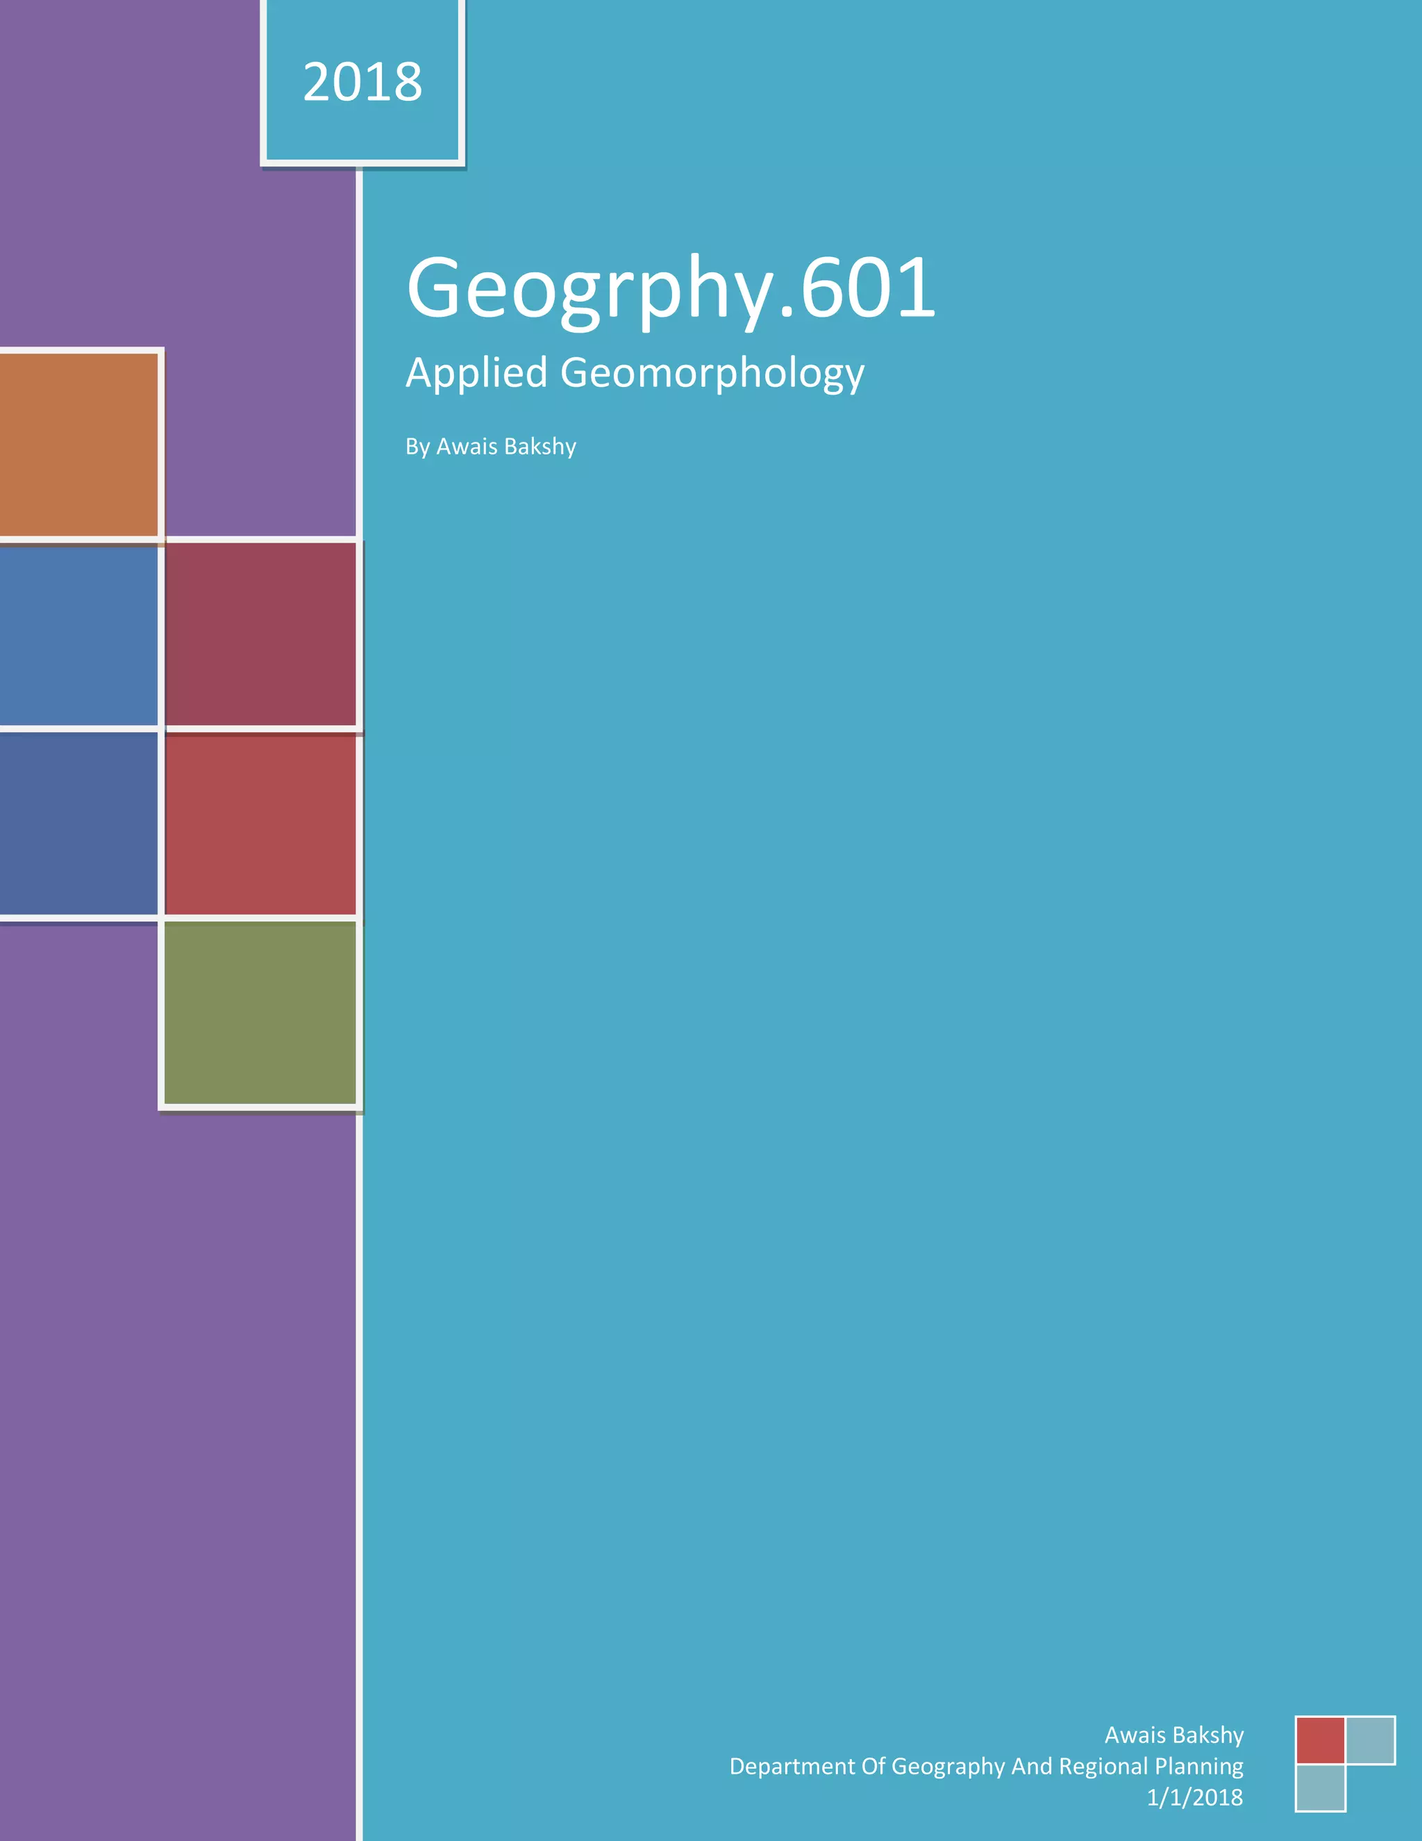The image size is (1422, 1841).
Task: Click the dark indigo-blue square tile
Action: coord(78,823)
